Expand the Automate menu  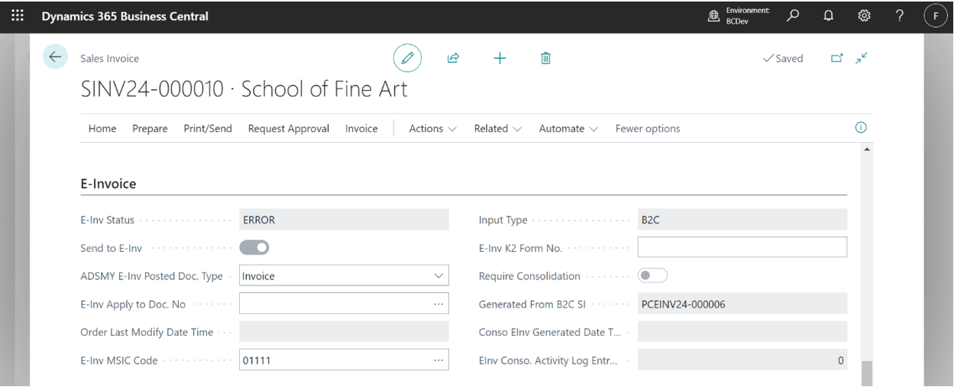[x=568, y=128]
